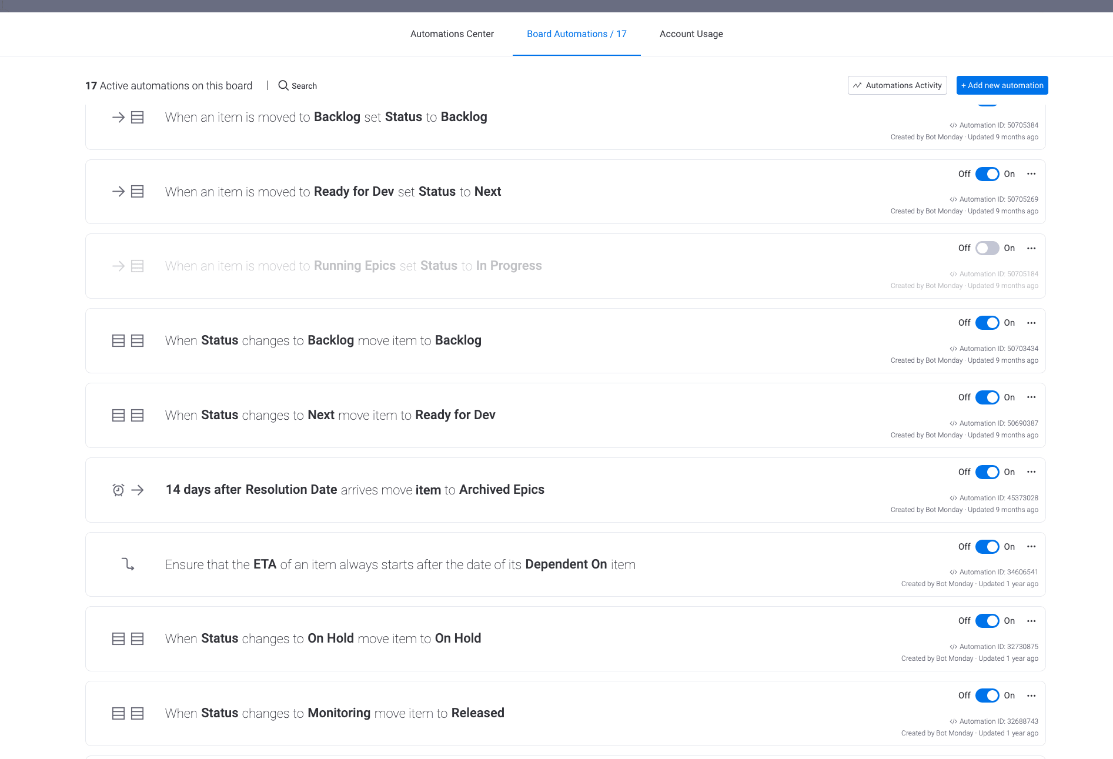Click 'Automation ID: 50690387' text
This screenshot has width=1113, height=759.
click(x=998, y=423)
